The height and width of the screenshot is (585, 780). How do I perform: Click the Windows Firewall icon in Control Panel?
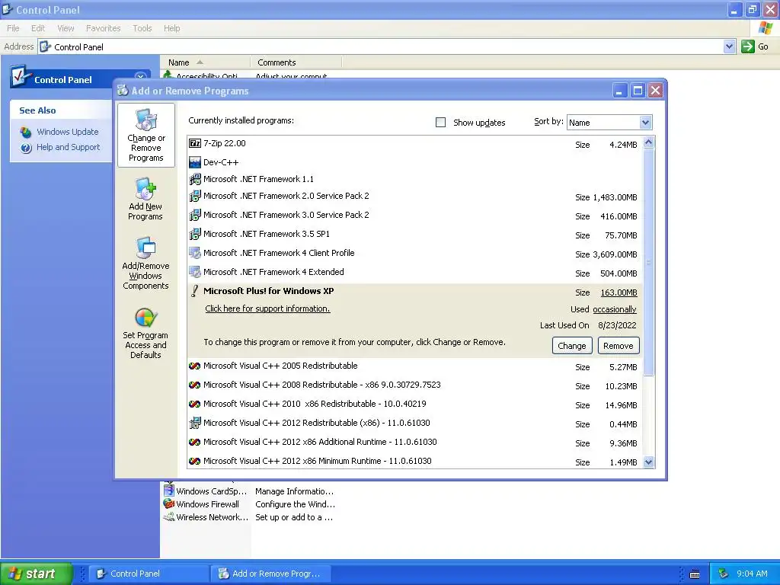[x=169, y=504]
